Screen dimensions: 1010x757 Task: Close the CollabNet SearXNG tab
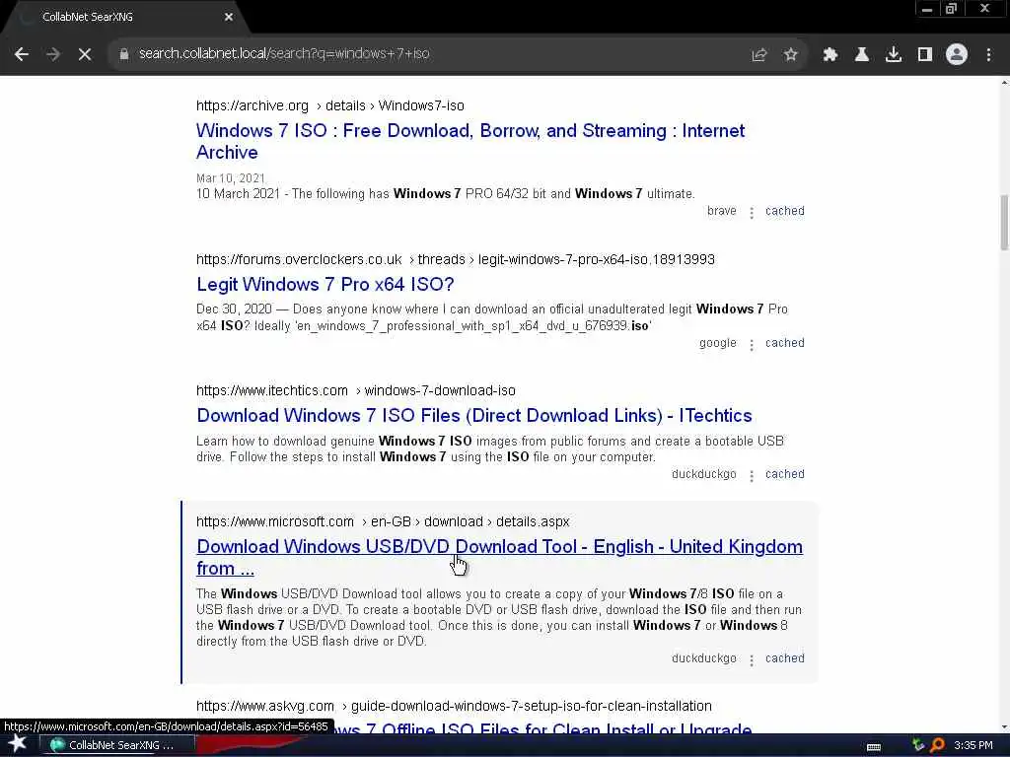click(229, 18)
